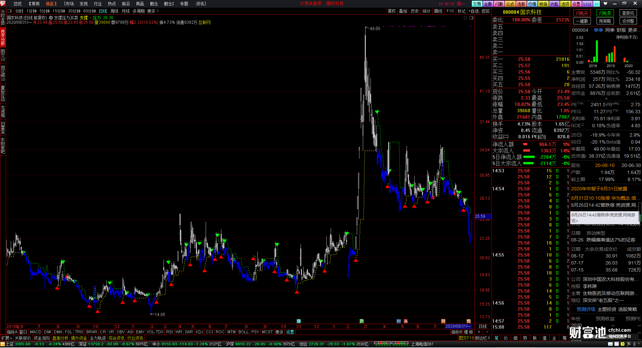Open the 公式 formula toolbar button

[510, 4]
